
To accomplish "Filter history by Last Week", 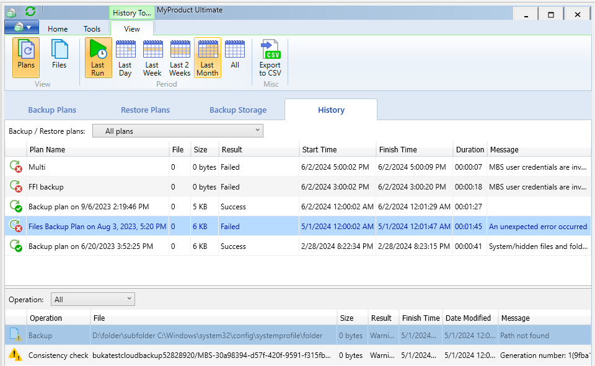I will (x=152, y=57).
